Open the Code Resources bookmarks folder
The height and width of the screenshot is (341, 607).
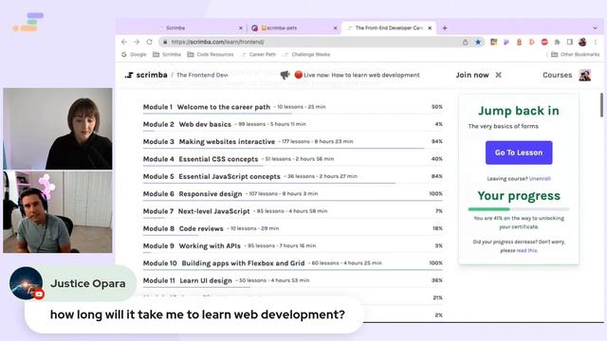click(x=211, y=55)
